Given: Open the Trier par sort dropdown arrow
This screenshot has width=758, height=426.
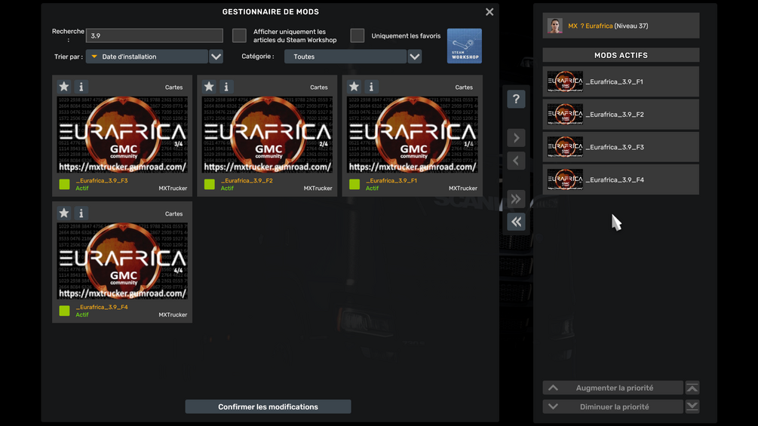Looking at the screenshot, I should tap(216, 57).
